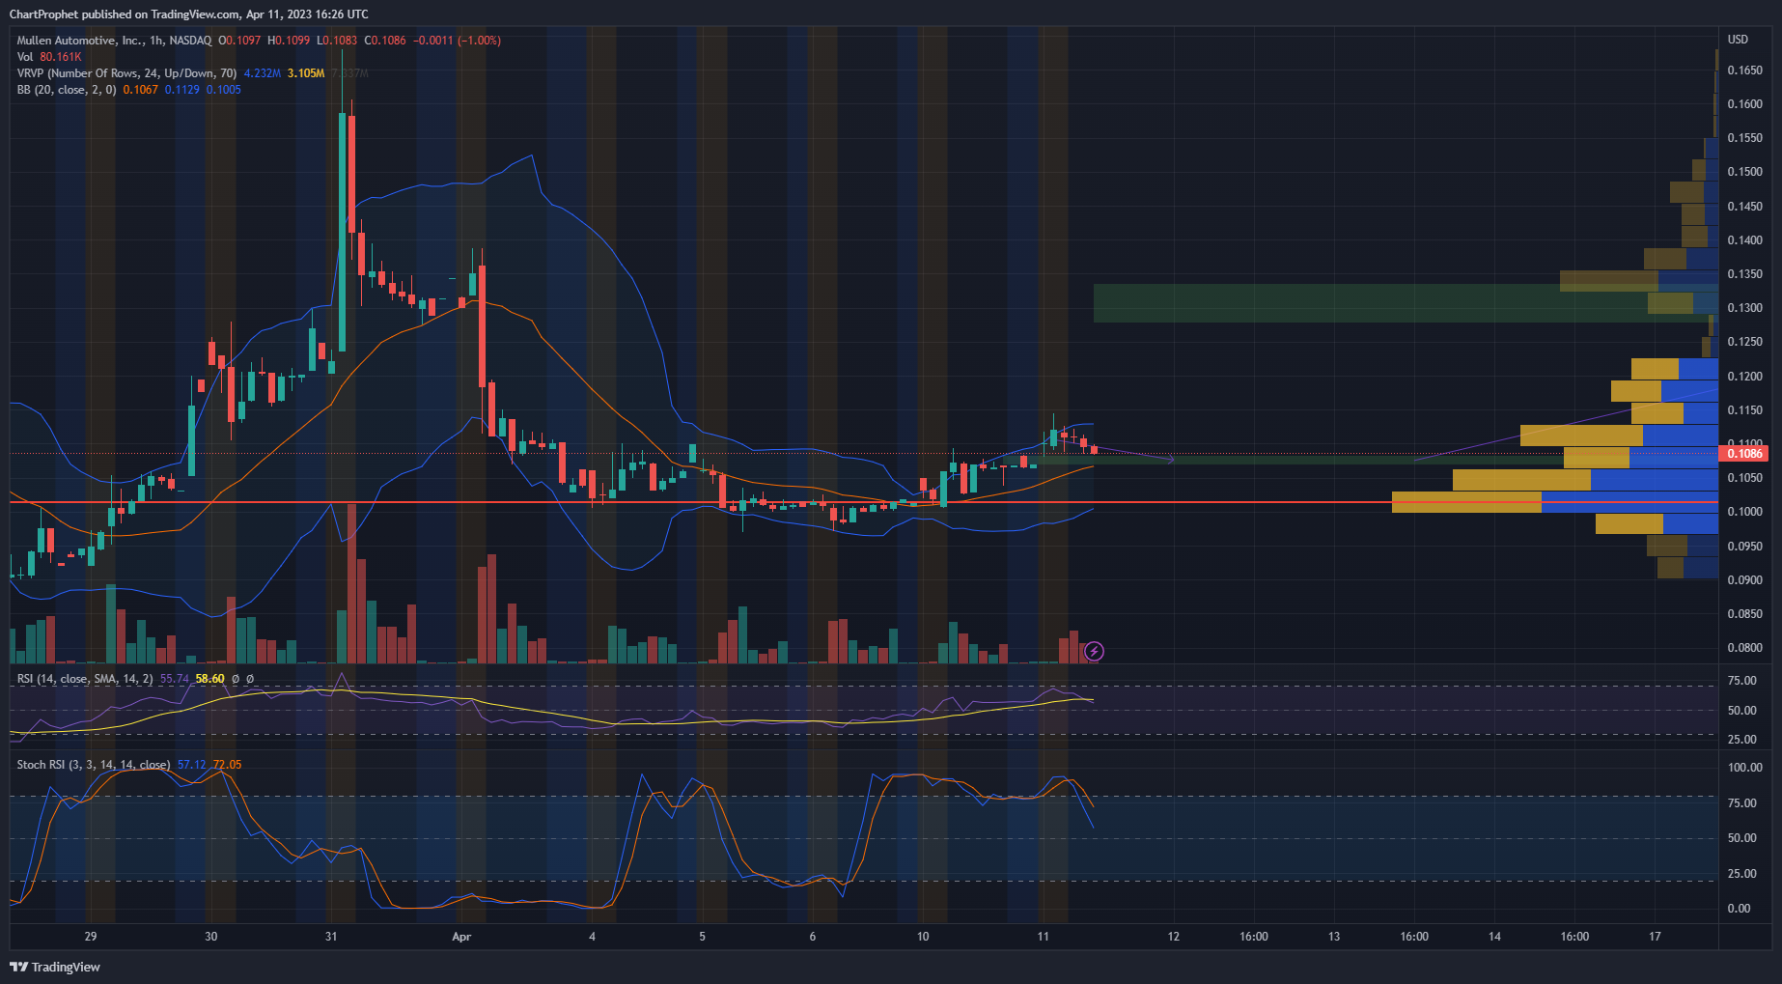Click the purple lightning bolt icon
Viewport: 1782px width, 984px height.
pos(1094,652)
